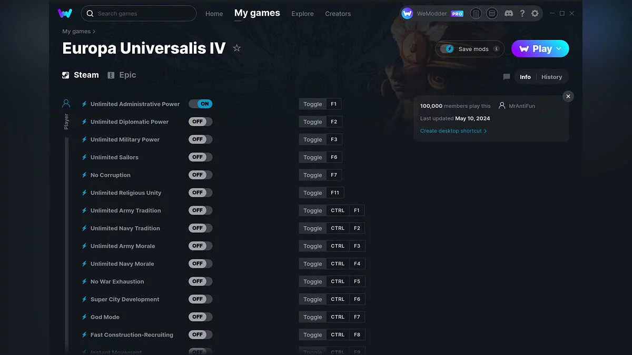The height and width of the screenshot is (355, 632).
Task: Switch on God Mode
Action: pos(200,317)
